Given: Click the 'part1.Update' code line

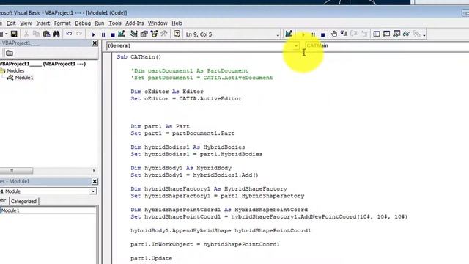Looking at the screenshot, I should point(152,258).
